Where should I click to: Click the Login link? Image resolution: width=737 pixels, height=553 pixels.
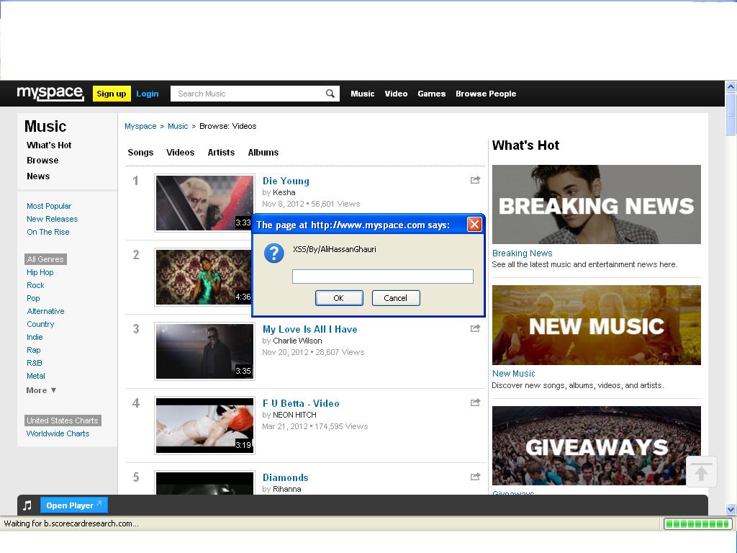[x=147, y=94]
